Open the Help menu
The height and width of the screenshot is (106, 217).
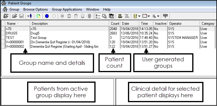point(107,9)
